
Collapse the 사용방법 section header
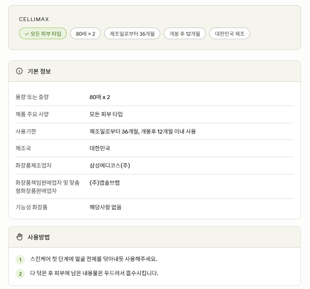pos(155,237)
